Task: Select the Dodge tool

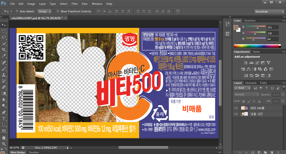Action: pos(4,106)
